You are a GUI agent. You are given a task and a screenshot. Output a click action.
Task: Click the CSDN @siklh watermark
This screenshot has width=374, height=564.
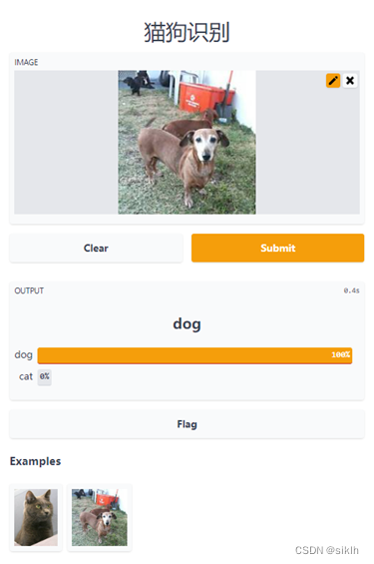pyautogui.click(x=326, y=550)
